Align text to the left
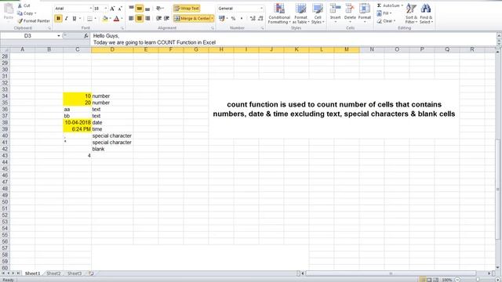This screenshot has height=282, width=502. coord(131,19)
